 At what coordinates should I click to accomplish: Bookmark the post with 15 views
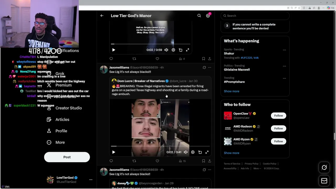(x=203, y=161)
